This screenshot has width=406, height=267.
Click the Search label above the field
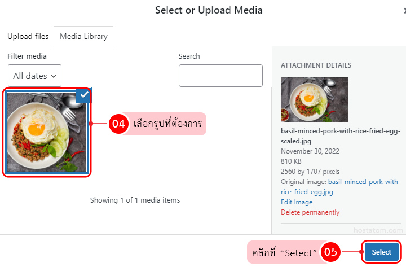pos(189,56)
